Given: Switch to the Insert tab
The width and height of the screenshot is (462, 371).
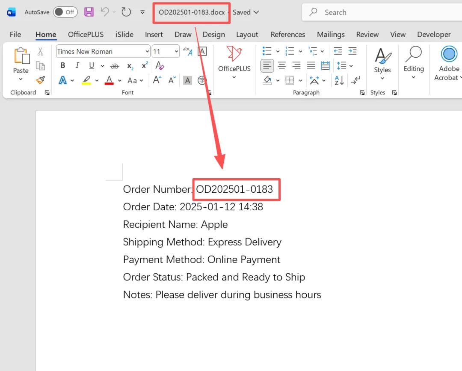Looking at the screenshot, I should tap(154, 35).
